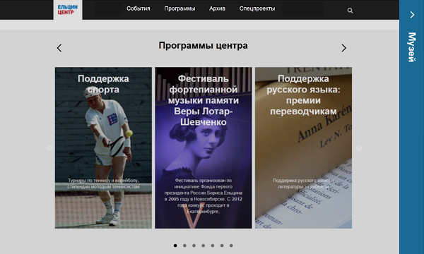Open the Поддержка русского языка card
Image resolution: width=424 pixels, height=254 pixels.
(x=303, y=148)
